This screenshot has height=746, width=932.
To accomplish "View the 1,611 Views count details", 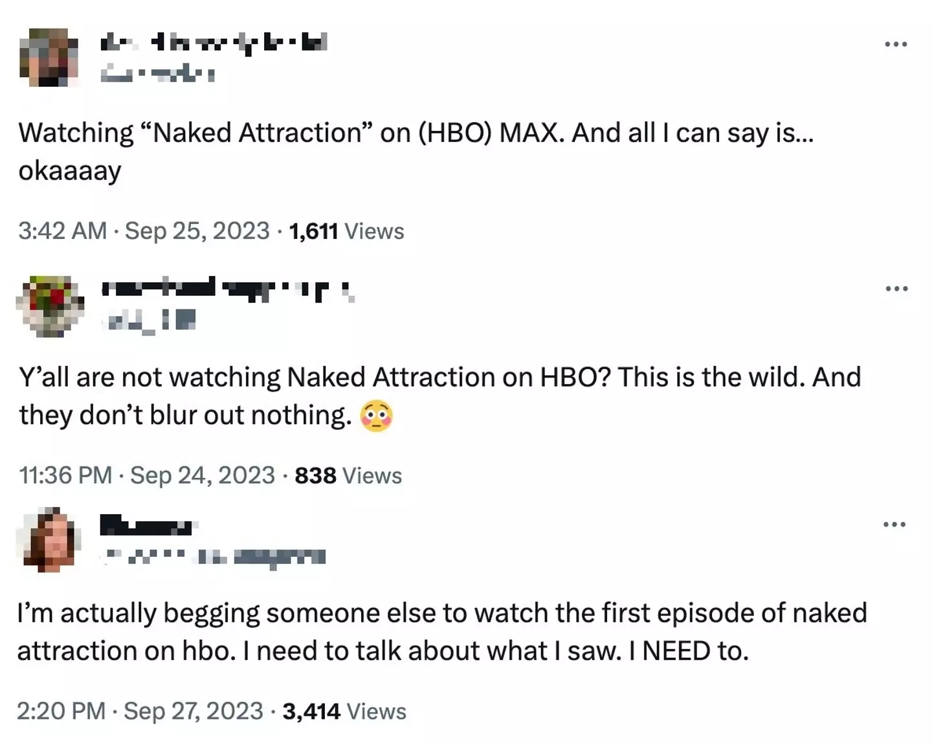I will tap(346, 231).
